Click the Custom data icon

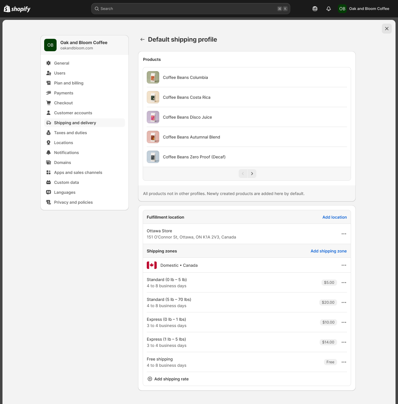pyautogui.click(x=49, y=182)
